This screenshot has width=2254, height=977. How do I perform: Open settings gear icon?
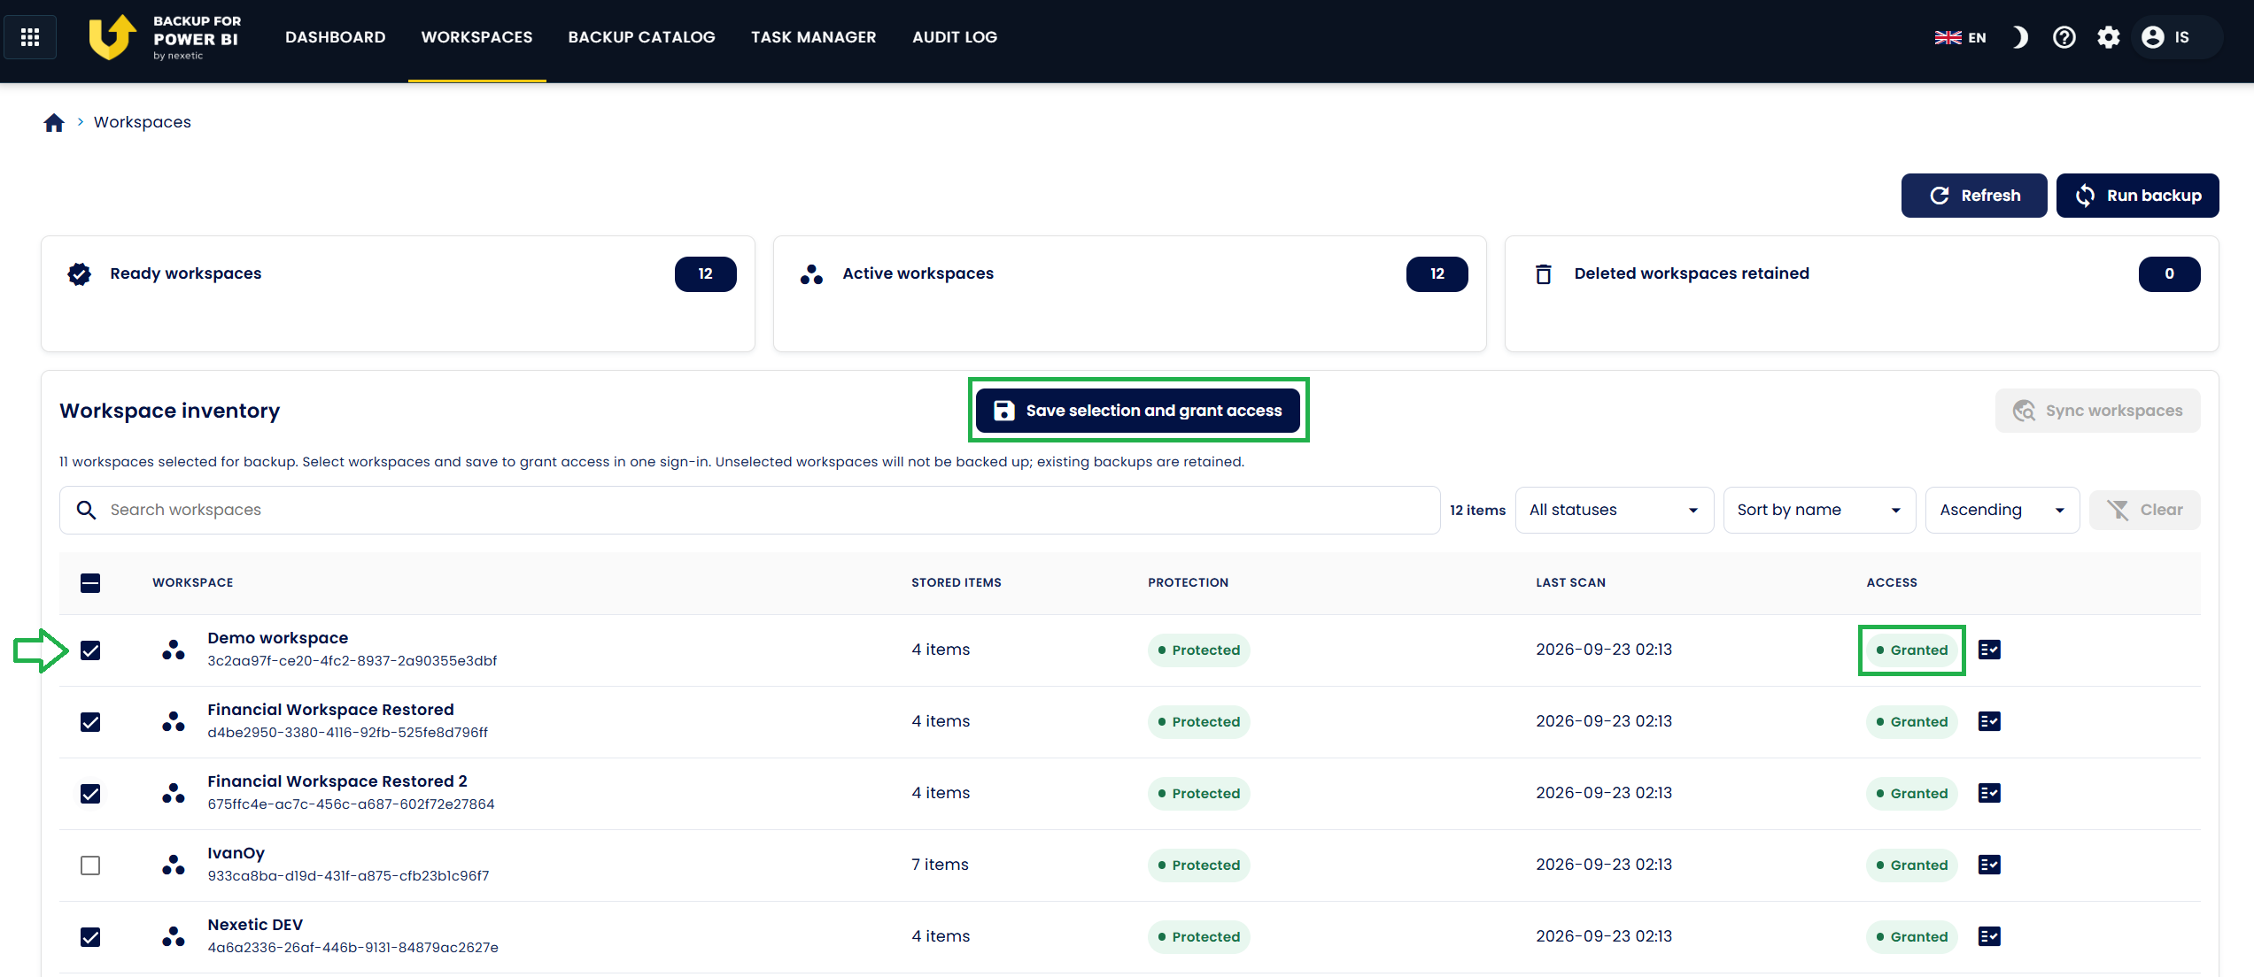click(x=2109, y=37)
